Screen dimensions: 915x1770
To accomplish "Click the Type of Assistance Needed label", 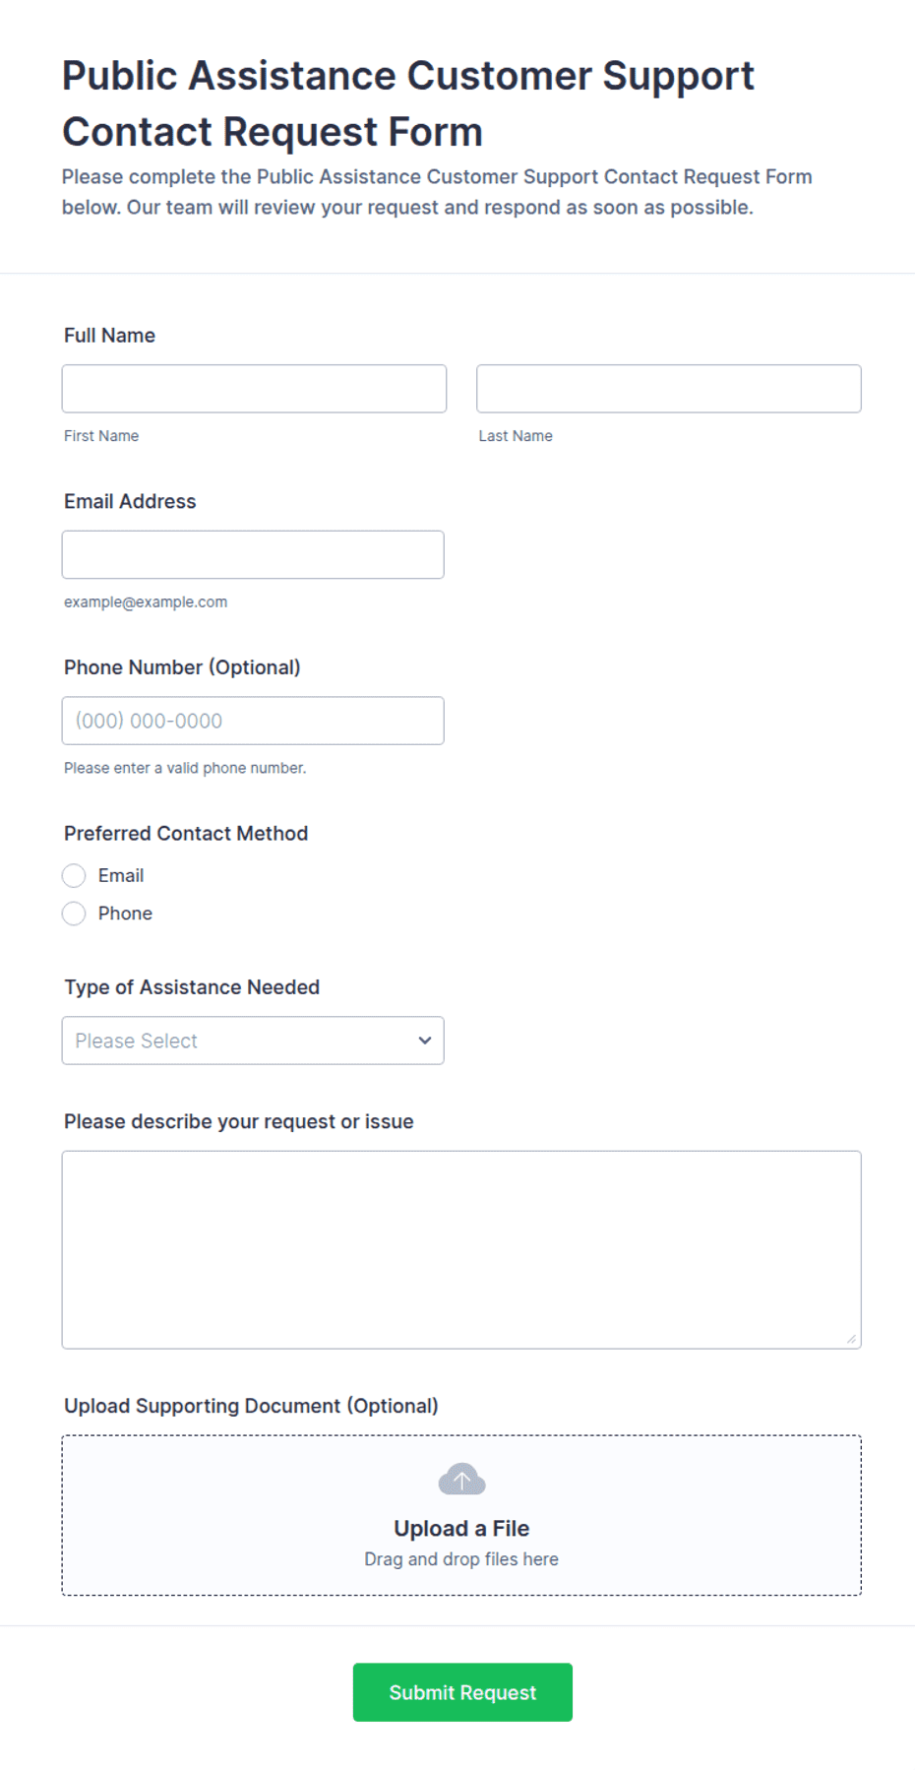I will (192, 987).
